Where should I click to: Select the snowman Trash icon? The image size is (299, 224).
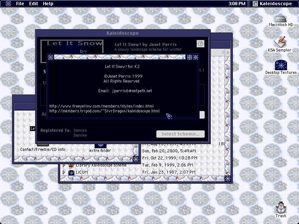[281, 208]
